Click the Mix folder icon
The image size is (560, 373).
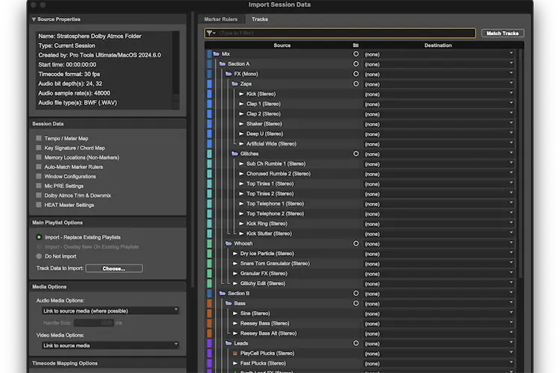(x=217, y=54)
